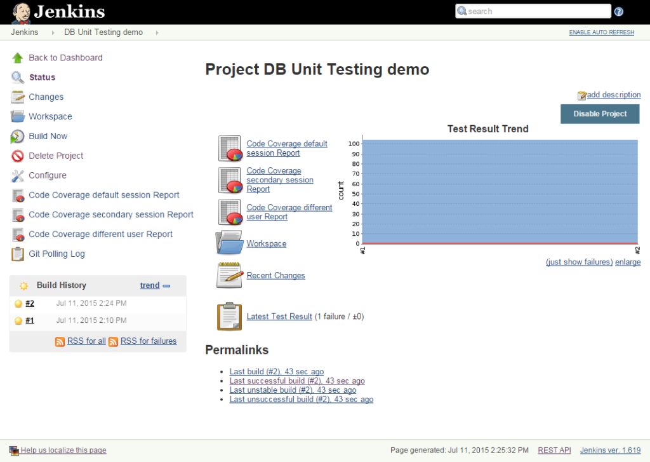Open the Latest Test Result link
Screen dimensions: 650x462
point(279,316)
